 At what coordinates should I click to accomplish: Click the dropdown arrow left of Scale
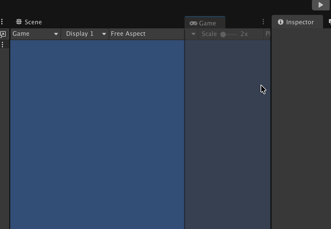(x=193, y=34)
